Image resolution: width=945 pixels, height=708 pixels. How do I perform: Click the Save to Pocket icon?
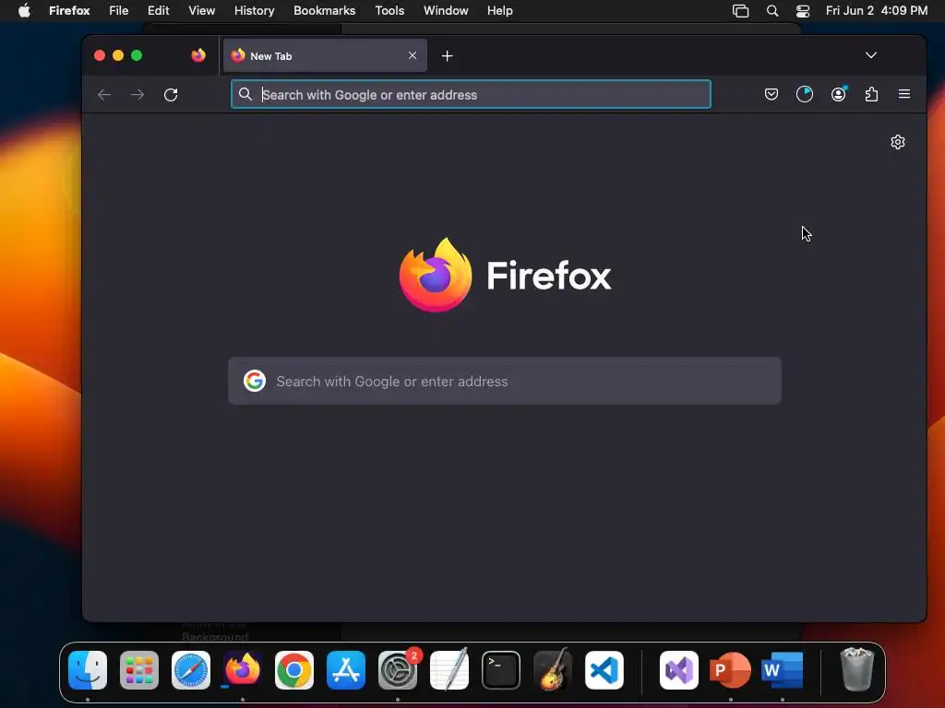click(771, 95)
